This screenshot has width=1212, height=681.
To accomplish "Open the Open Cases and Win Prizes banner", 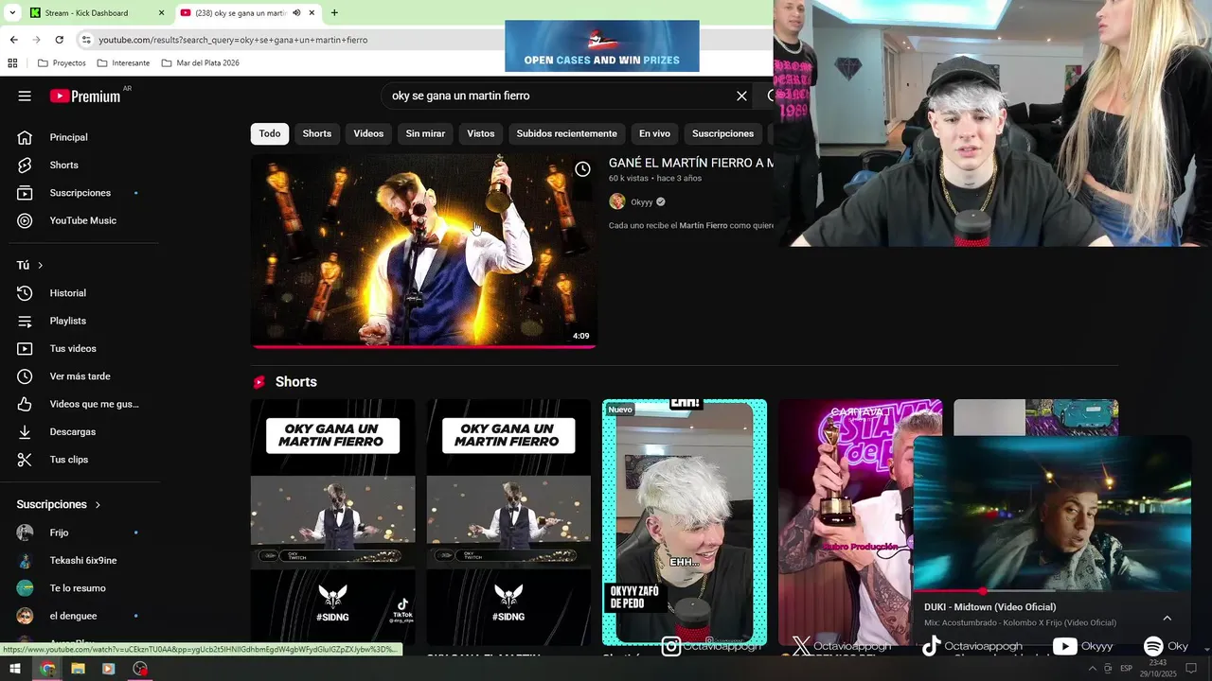I will [x=602, y=45].
